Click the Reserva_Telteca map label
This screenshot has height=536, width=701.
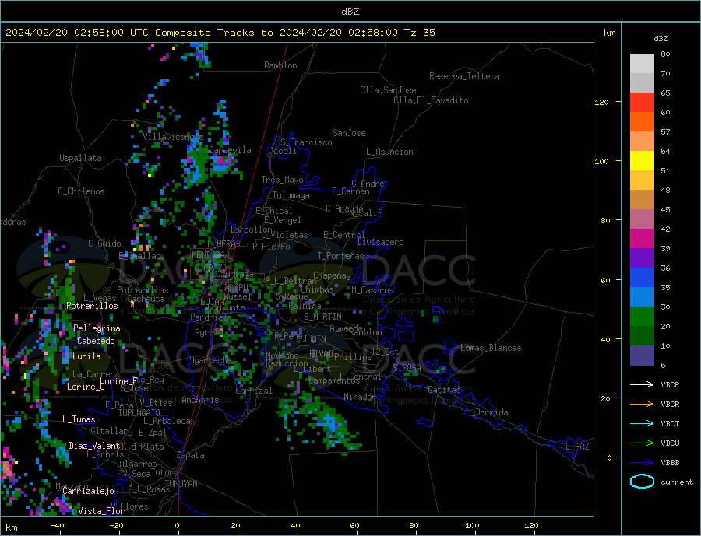click(464, 76)
